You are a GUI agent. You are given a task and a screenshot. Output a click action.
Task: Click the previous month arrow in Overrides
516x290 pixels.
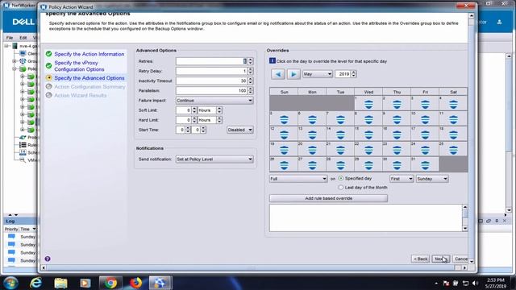pyautogui.click(x=277, y=74)
